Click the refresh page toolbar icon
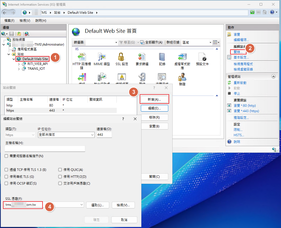This screenshot has height=228, width=281. click(252, 12)
